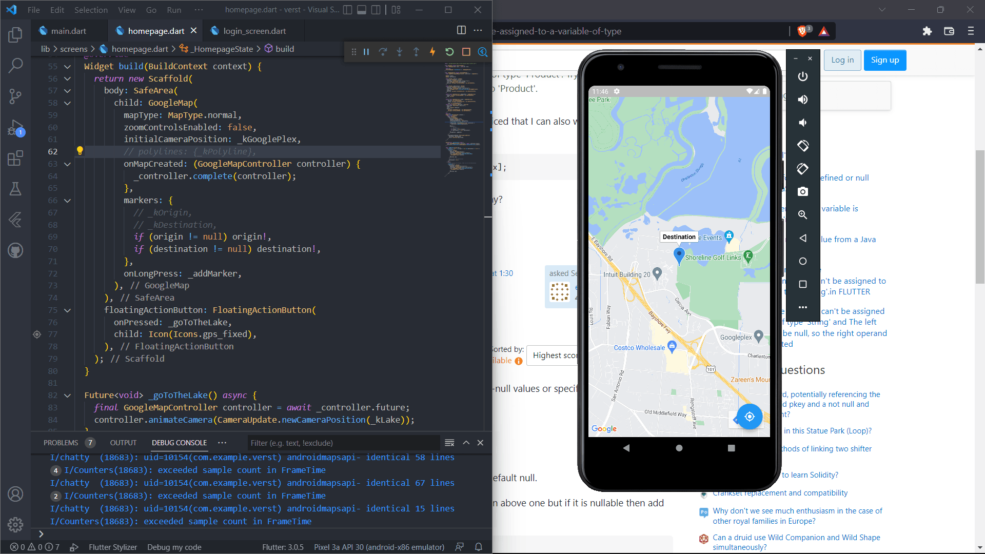The width and height of the screenshot is (985, 554).
Task: Trigger Flutter hot reload lightning icon
Action: pyautogui.click(x=432, y=52)
